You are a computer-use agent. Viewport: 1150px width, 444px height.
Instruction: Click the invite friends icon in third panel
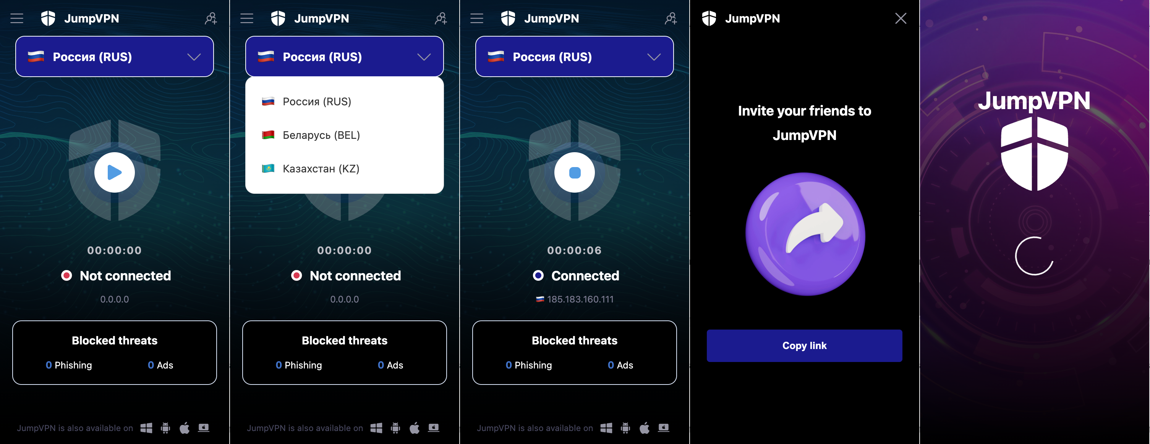(x=671, y=18)
